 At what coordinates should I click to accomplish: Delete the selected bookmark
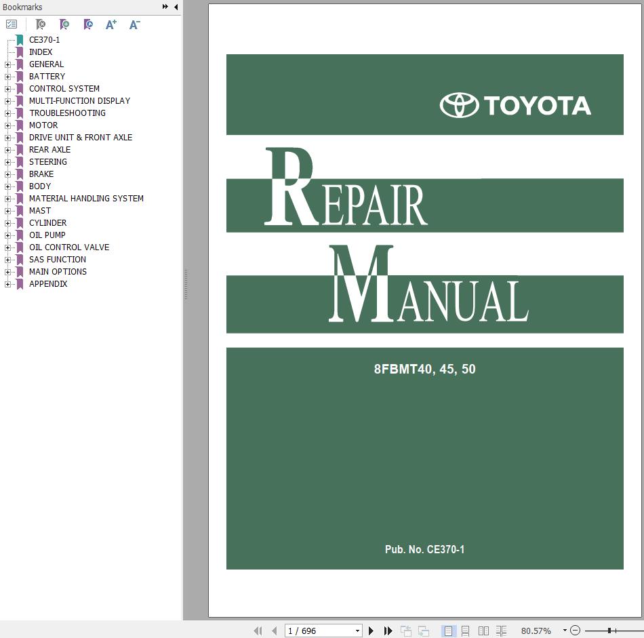pyautogui.click(x=40, y=24)
